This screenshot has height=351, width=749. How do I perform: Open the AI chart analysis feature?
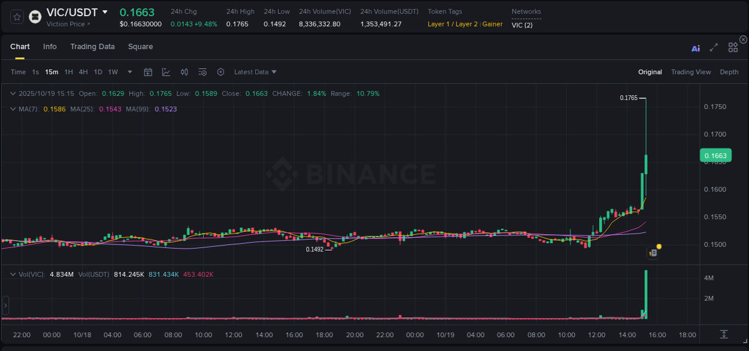695,48
